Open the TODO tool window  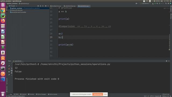coord(16,94)
